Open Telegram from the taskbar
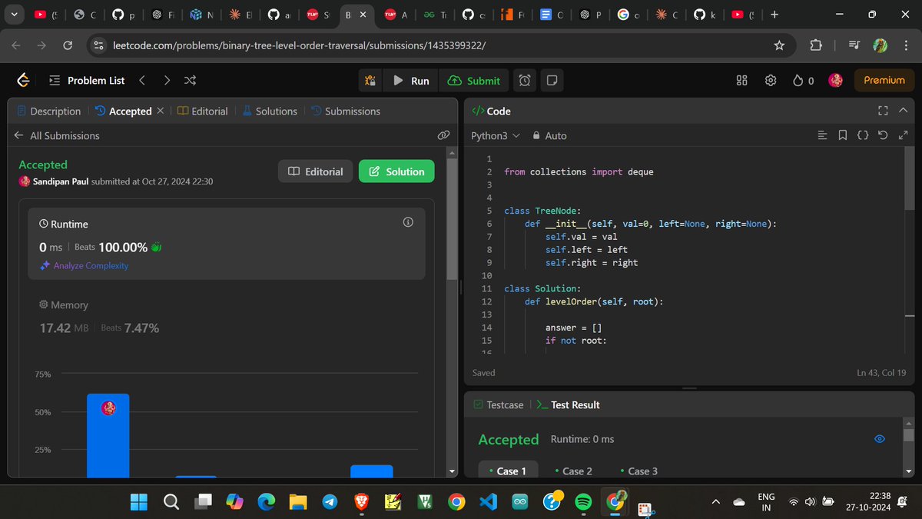Screen dimensions: 922x519 coord(330,502)
